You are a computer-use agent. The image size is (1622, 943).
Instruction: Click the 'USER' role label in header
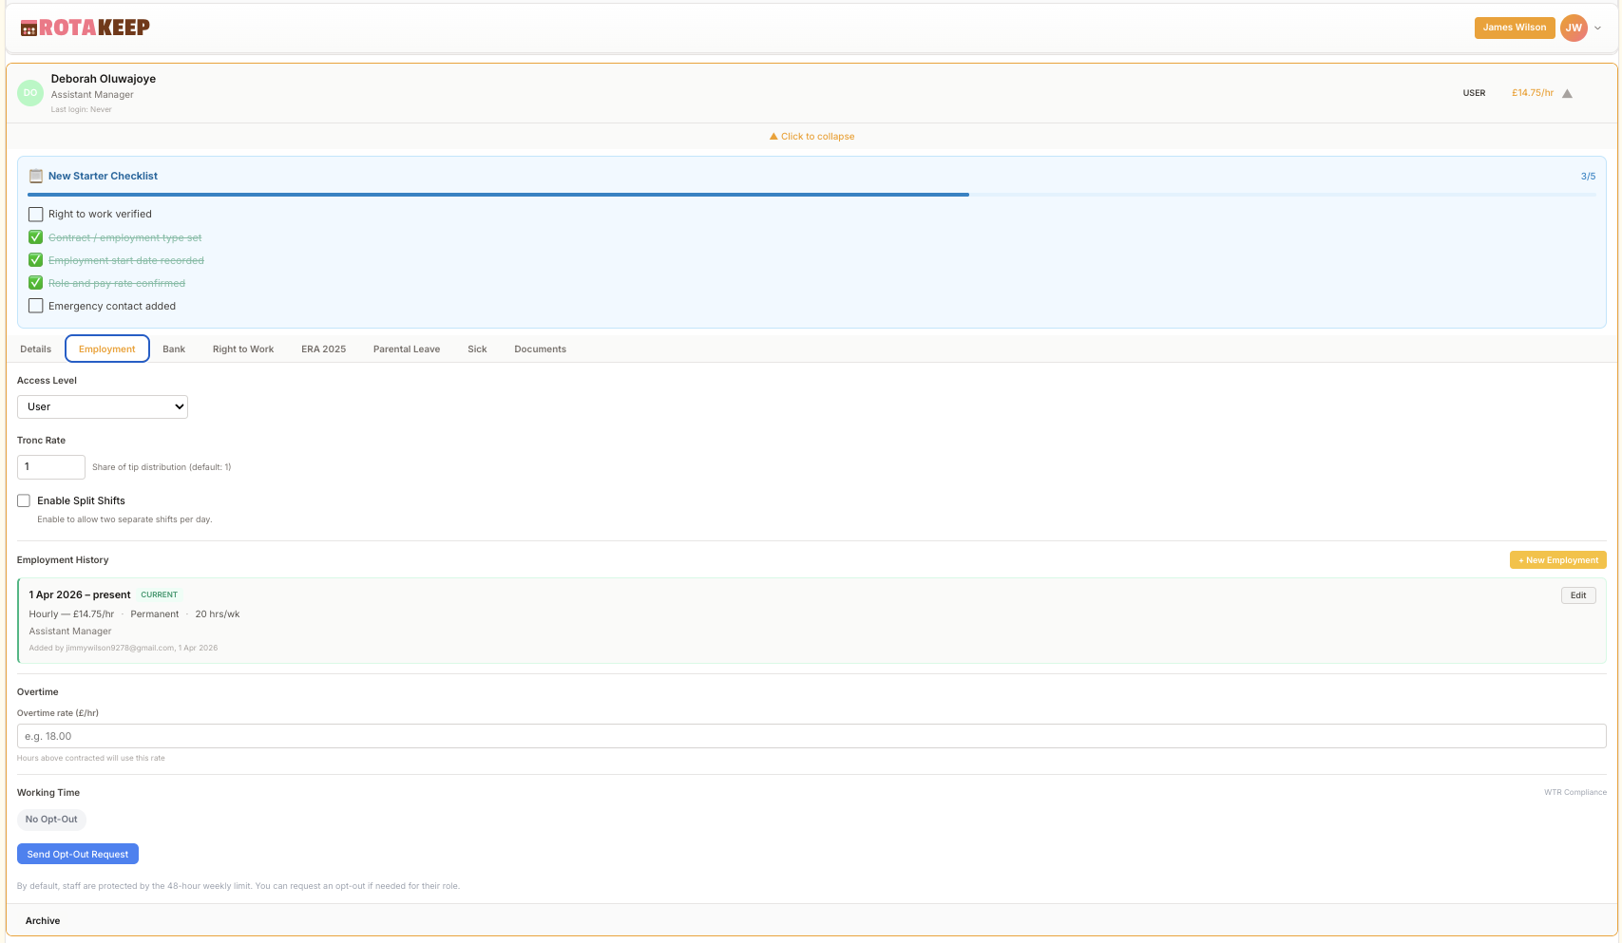tap(1474, 93)
